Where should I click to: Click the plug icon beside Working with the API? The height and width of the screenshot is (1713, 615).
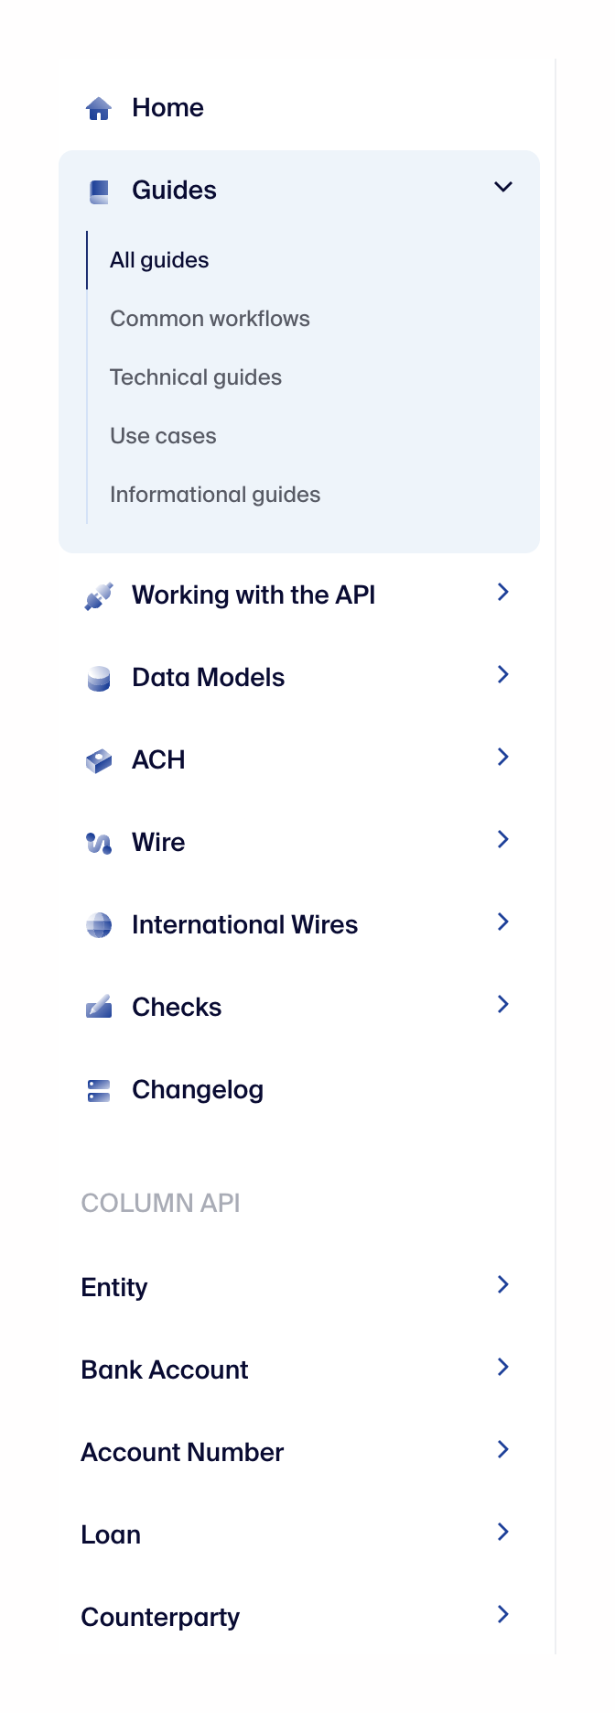tap(97, 594)
